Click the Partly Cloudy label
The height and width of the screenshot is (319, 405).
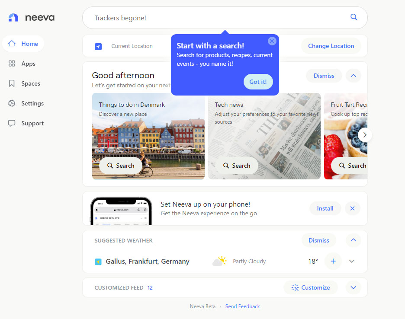point(249,261)
